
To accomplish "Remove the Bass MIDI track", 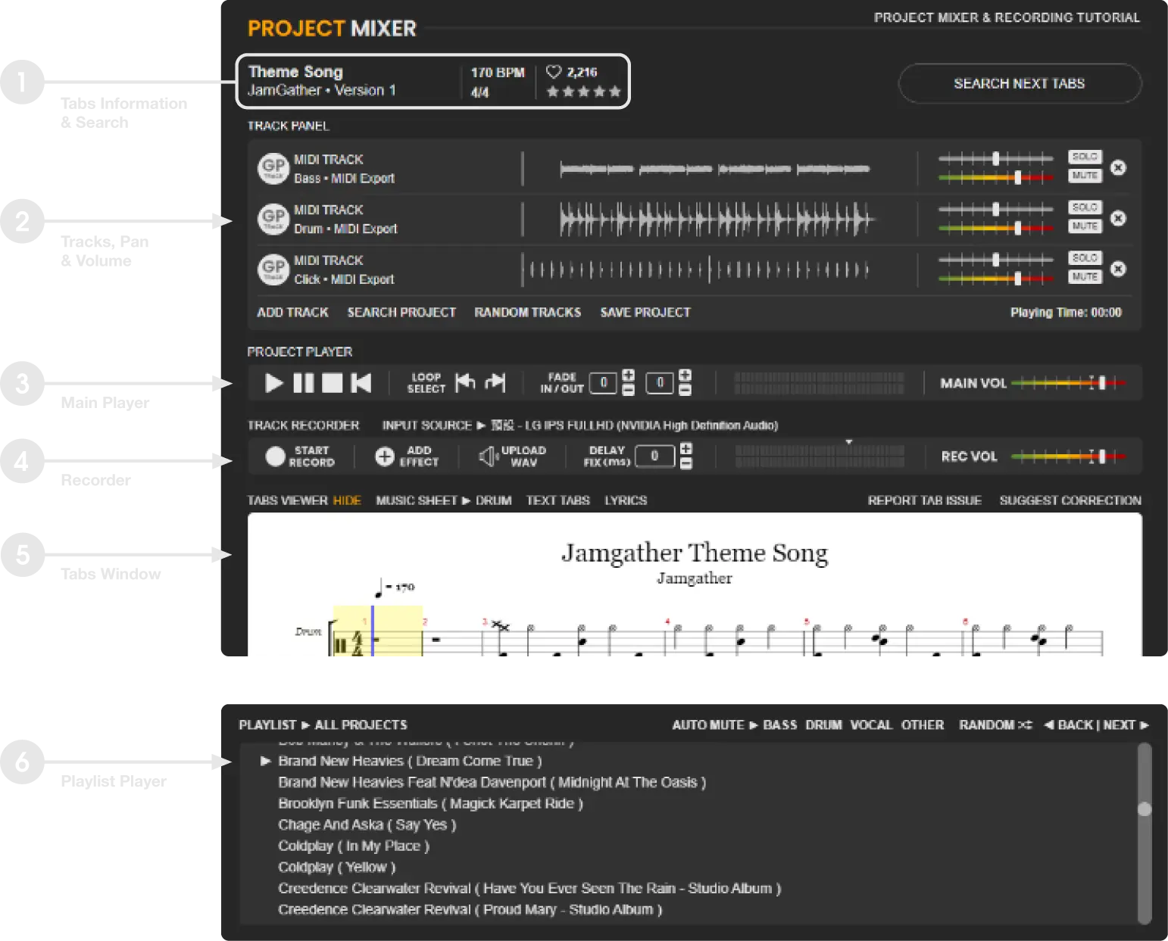I will pyautogui.click(x=1118, y=168).
